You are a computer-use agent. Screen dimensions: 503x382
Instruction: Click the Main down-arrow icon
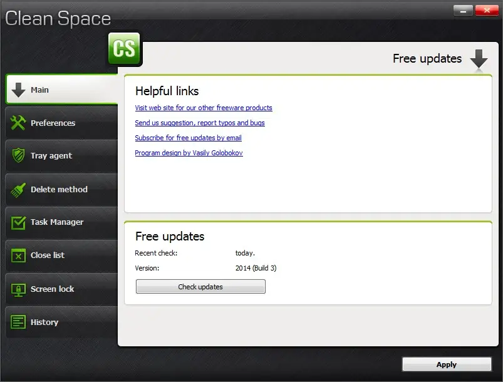18,90
